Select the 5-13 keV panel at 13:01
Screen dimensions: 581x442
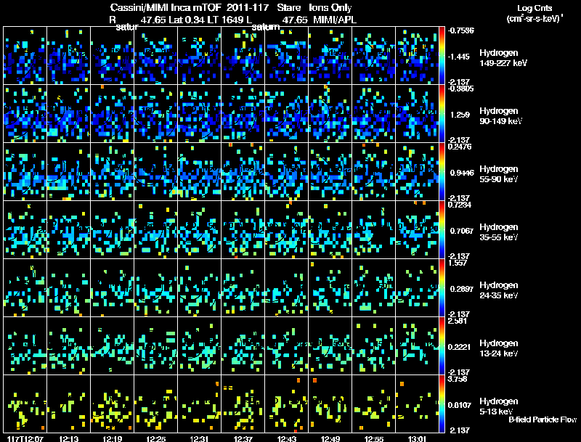(417, 404)
